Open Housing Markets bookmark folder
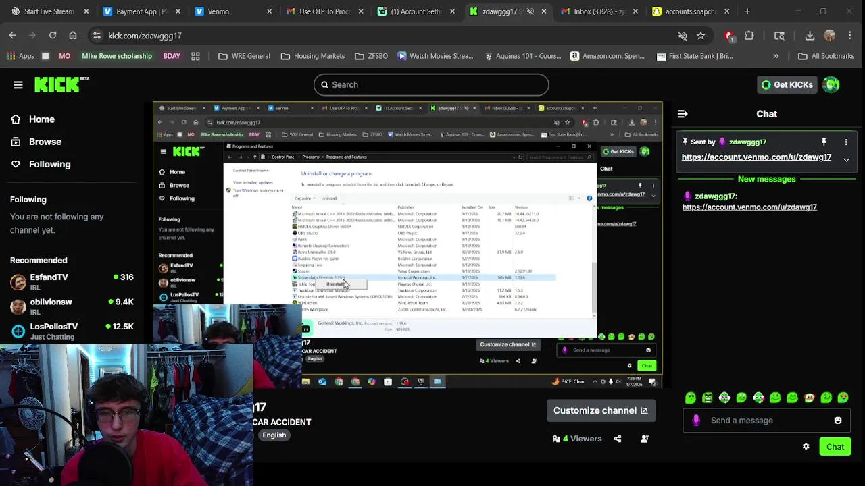Screen dimensions: 865x486 click(x=312, y=56)
